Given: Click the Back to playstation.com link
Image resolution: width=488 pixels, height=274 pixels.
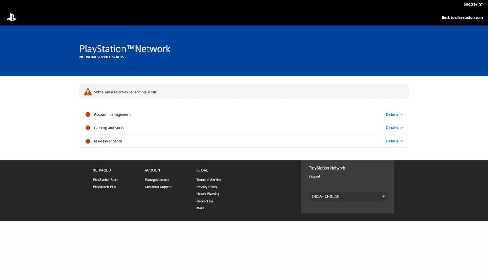Looking at the screenshot, I should (x=463, y=17).
